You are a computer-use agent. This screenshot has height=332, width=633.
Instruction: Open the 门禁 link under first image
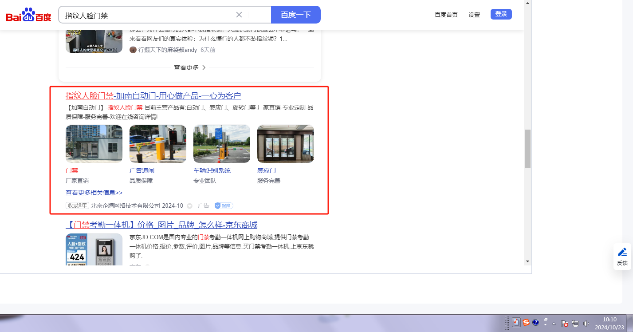coord(72,170)
